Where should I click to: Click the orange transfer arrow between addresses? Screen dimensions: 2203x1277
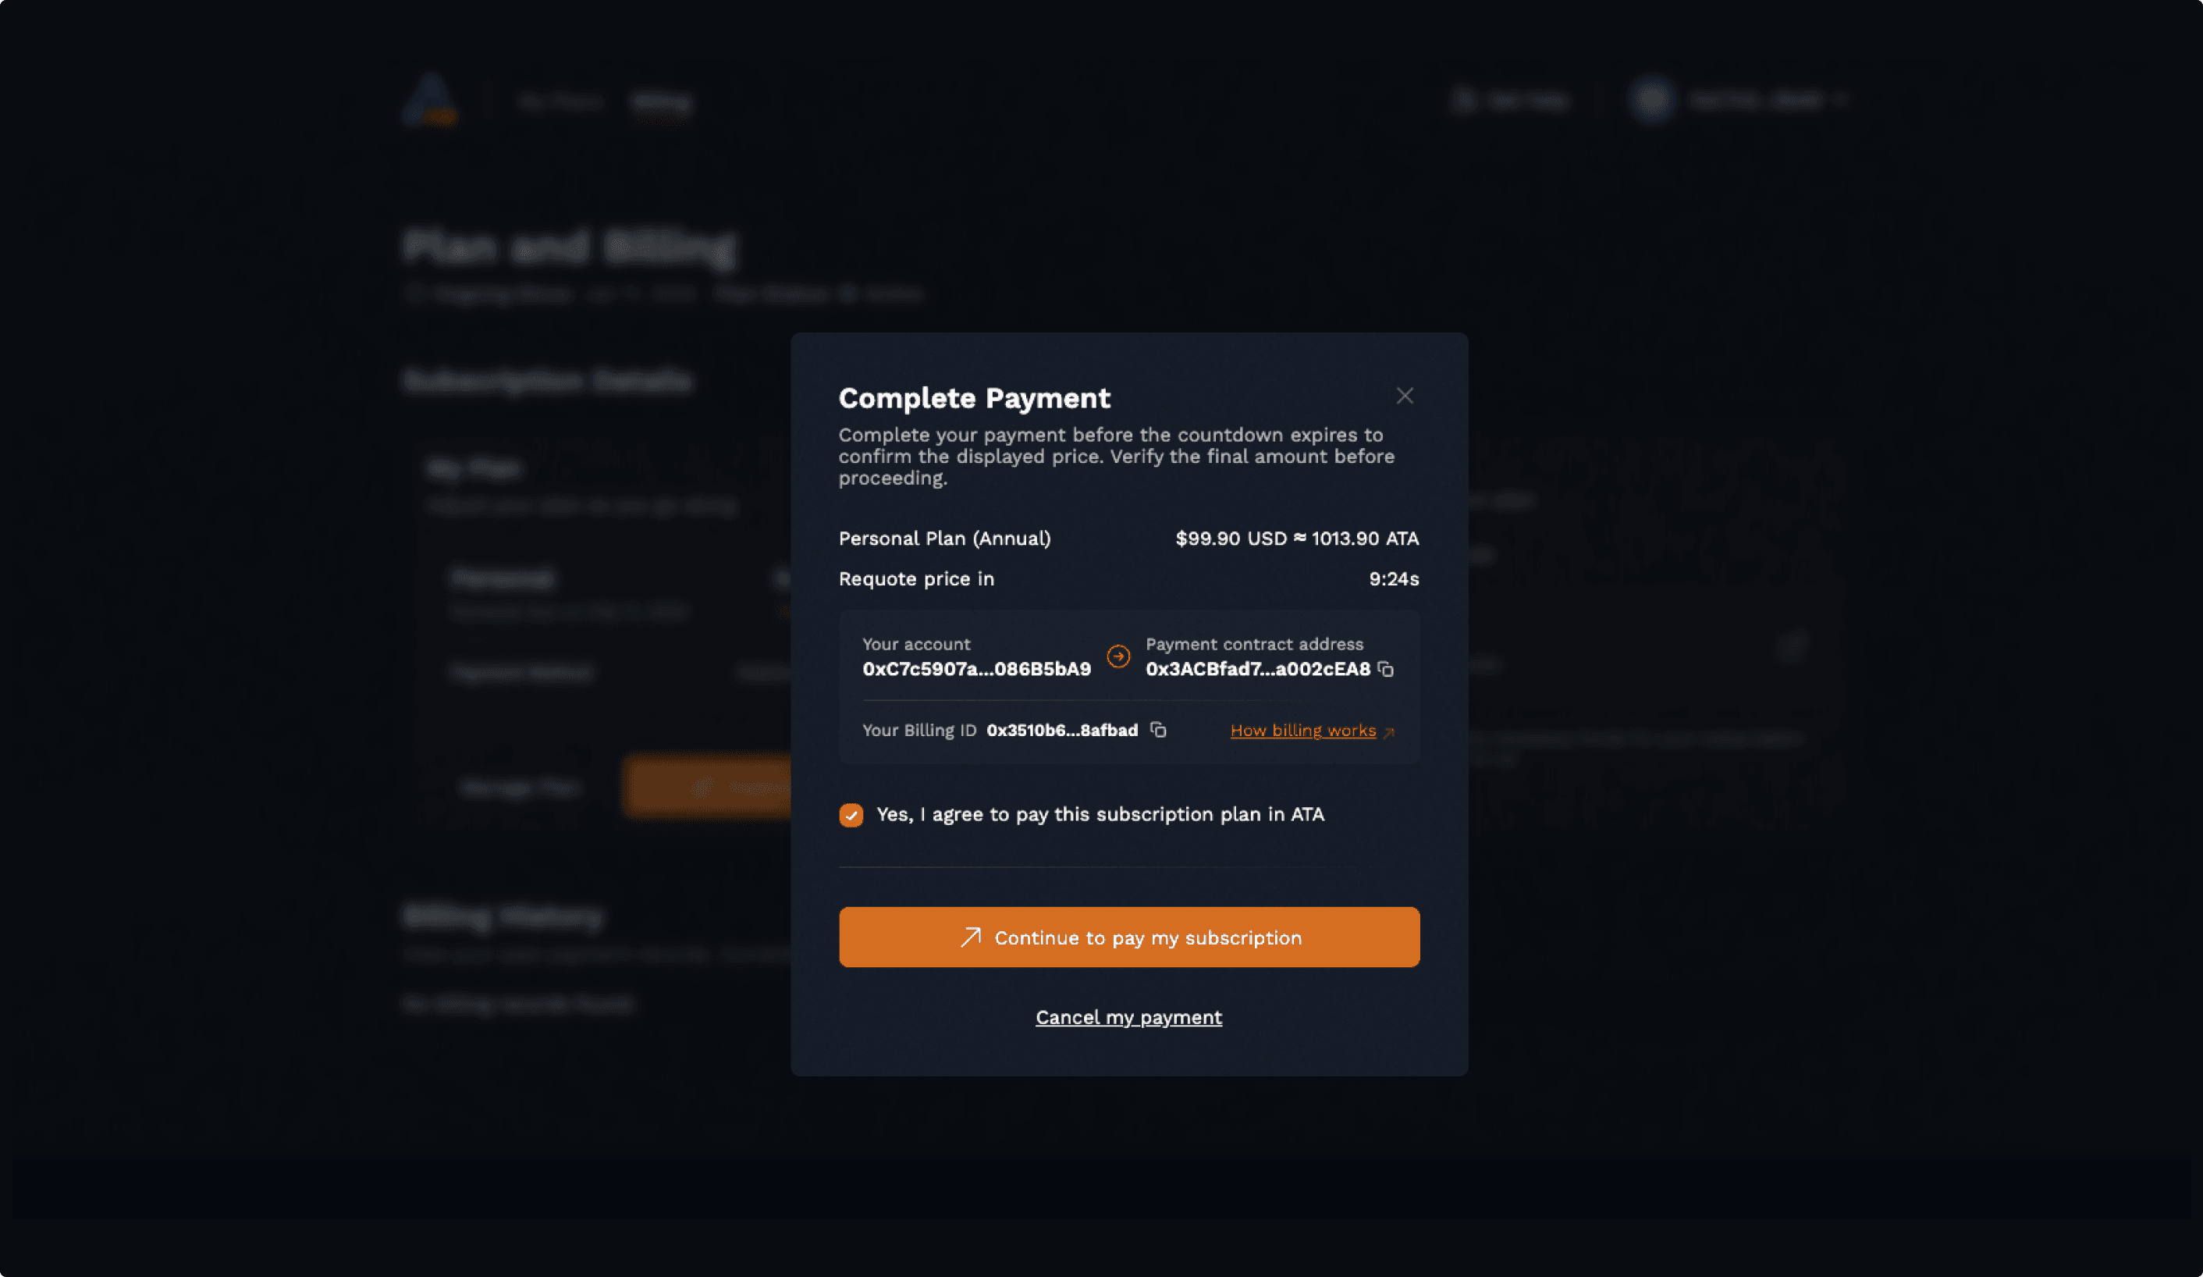tap(1118, 656)
